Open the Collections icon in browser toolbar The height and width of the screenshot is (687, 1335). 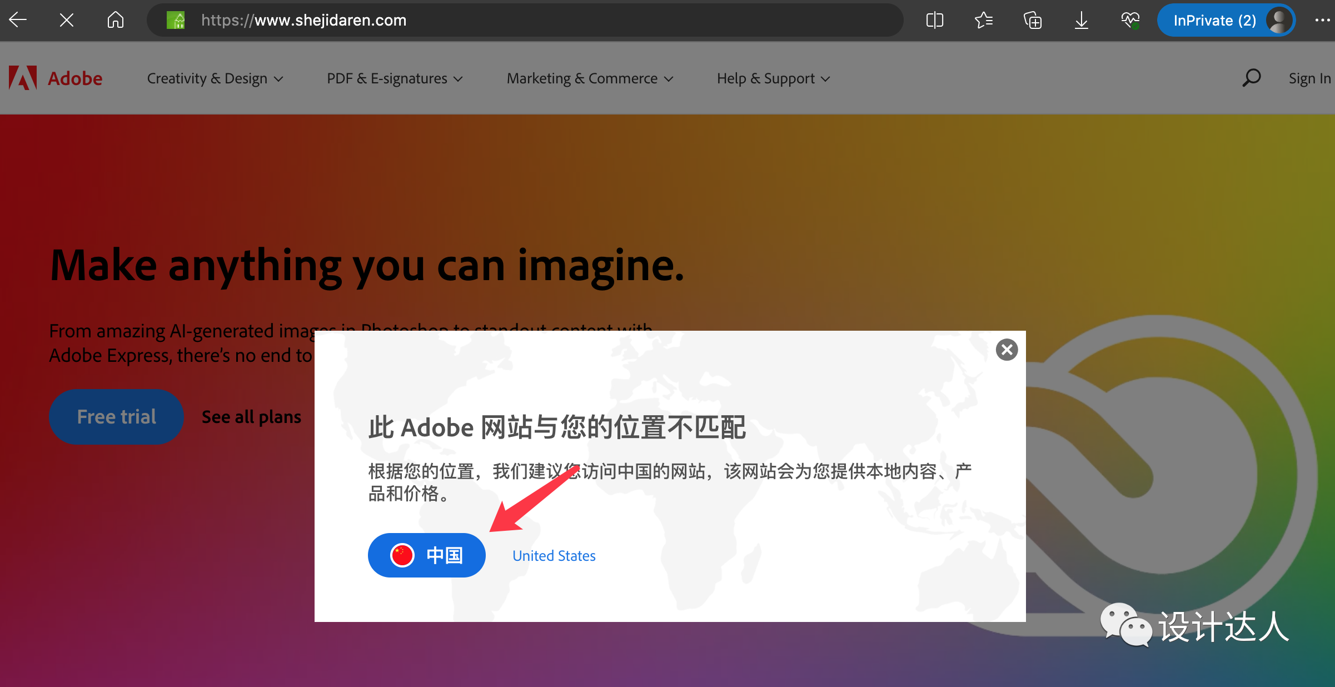[x=1033, y=21]
